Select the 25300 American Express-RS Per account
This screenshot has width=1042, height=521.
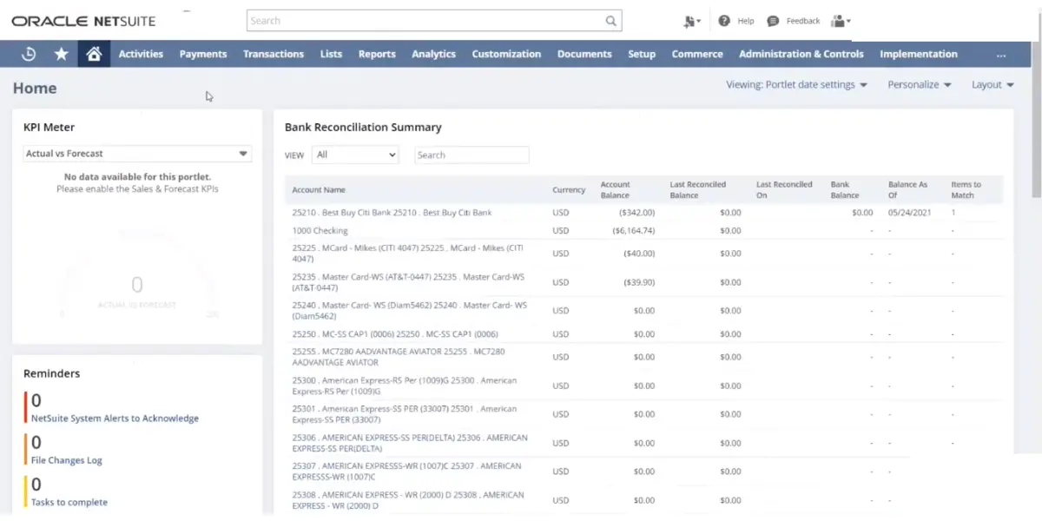click(405, 386)
